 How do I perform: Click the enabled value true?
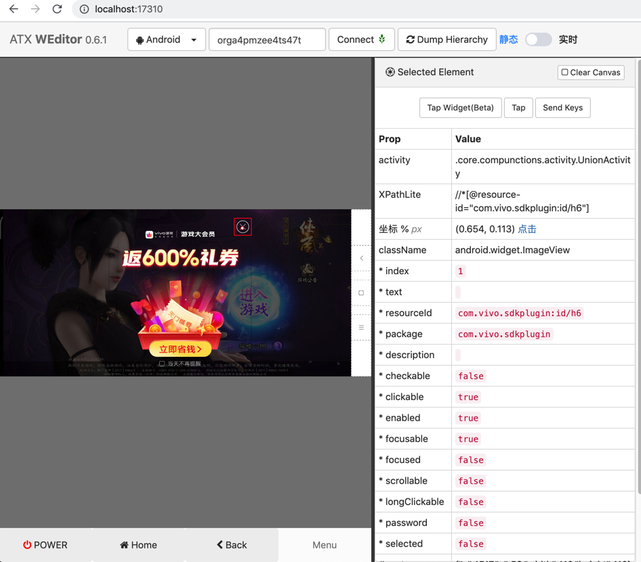[x=468, y=418]
